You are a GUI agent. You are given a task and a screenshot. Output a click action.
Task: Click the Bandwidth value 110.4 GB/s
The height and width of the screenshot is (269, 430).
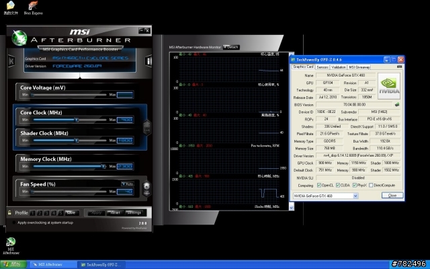[385, 148]
